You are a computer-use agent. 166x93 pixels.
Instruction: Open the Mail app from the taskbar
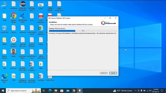coord(68,91)
